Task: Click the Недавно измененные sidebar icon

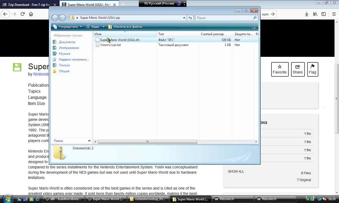Action: 55,59
